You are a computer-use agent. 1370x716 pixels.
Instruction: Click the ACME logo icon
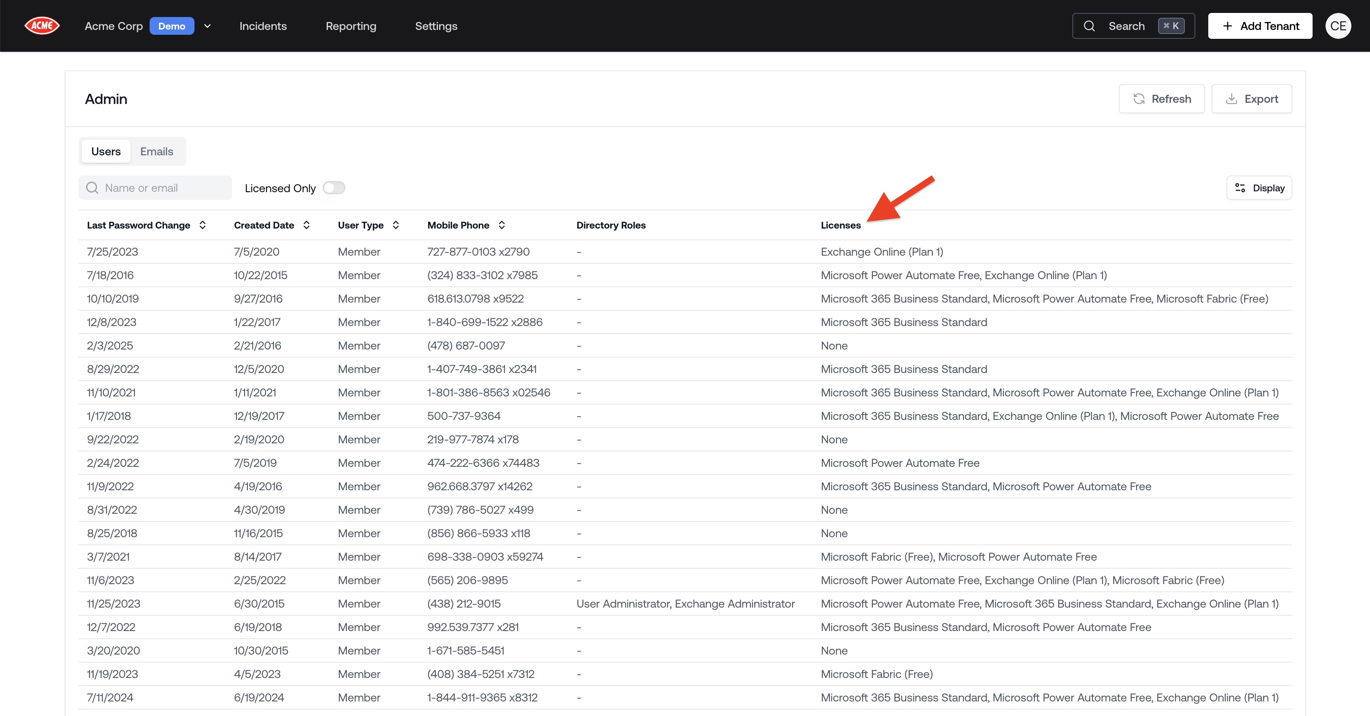42,25
